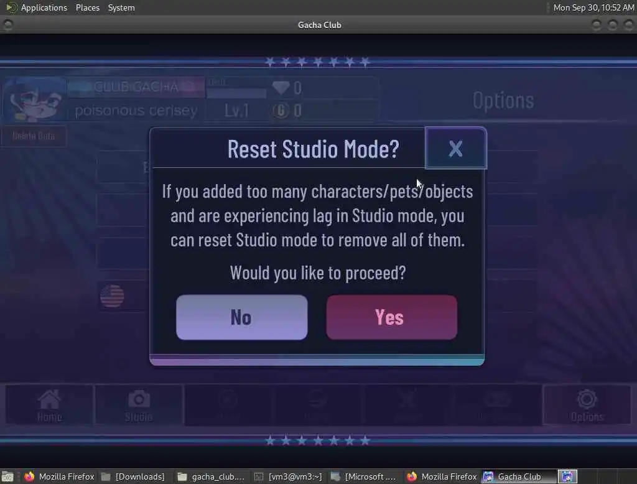Click the window menu button at title bar left

[7, 25]
